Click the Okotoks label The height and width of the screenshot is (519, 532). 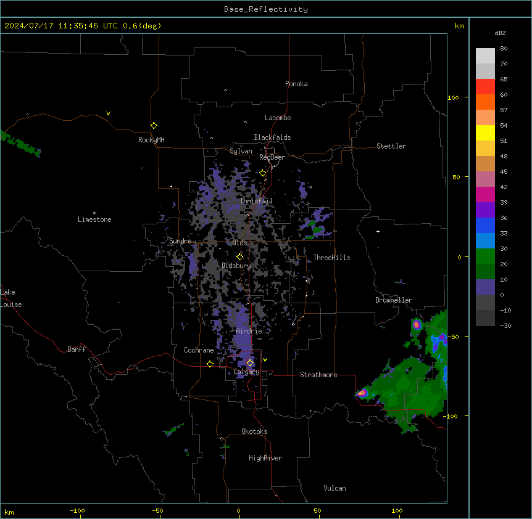(x=254, y=431)
